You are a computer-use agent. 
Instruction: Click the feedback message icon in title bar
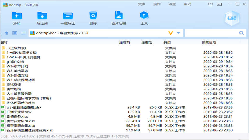(x=219, y=4)
